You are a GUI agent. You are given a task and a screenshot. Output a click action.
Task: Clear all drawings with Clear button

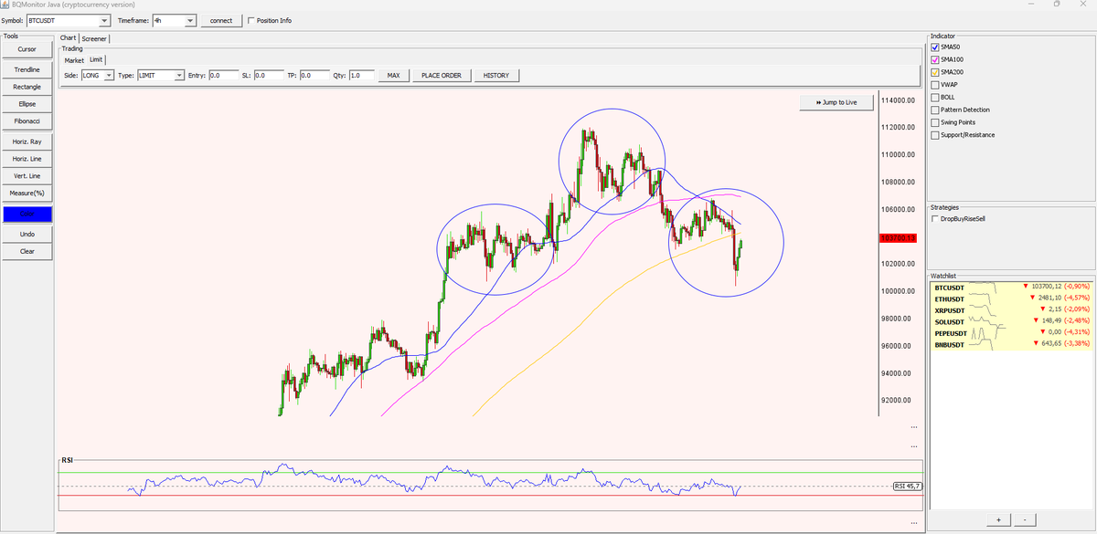27,251
